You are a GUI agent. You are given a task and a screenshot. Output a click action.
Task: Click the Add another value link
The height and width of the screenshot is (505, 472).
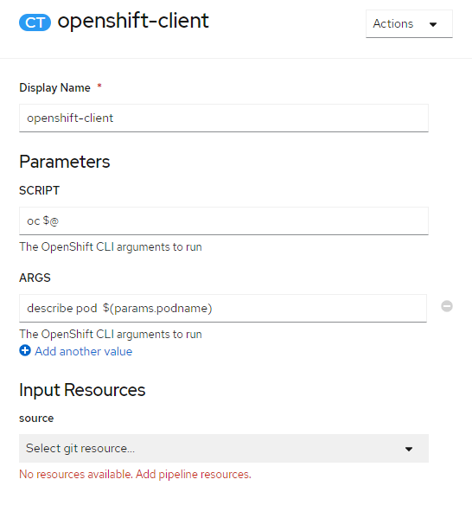pos(83,351)
